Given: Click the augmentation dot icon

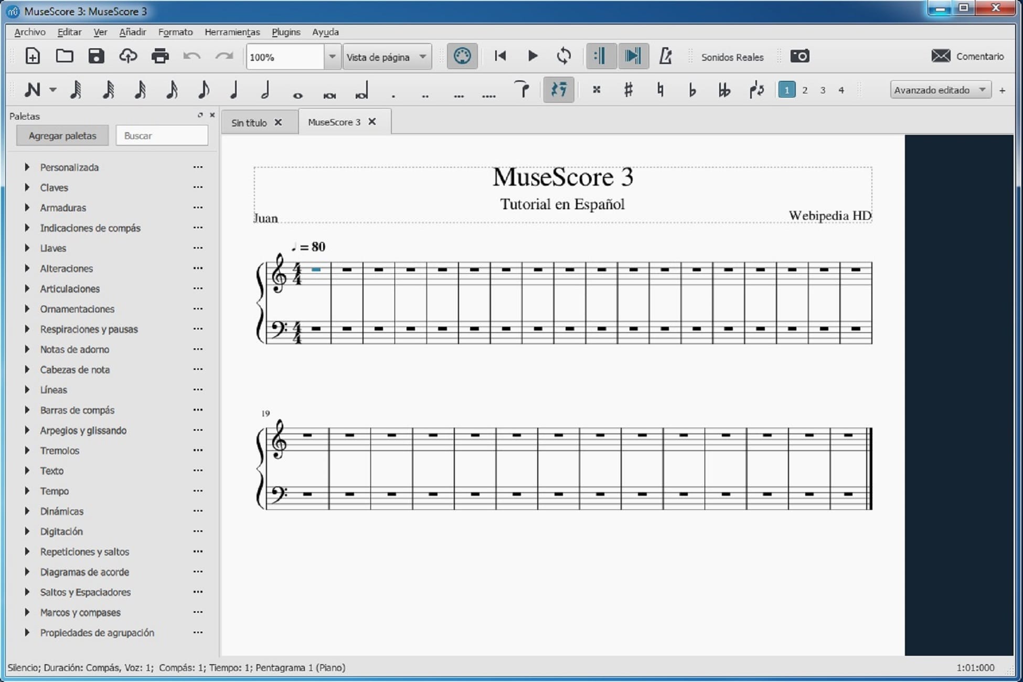Looking at the screenshot, I should (392, 95).
